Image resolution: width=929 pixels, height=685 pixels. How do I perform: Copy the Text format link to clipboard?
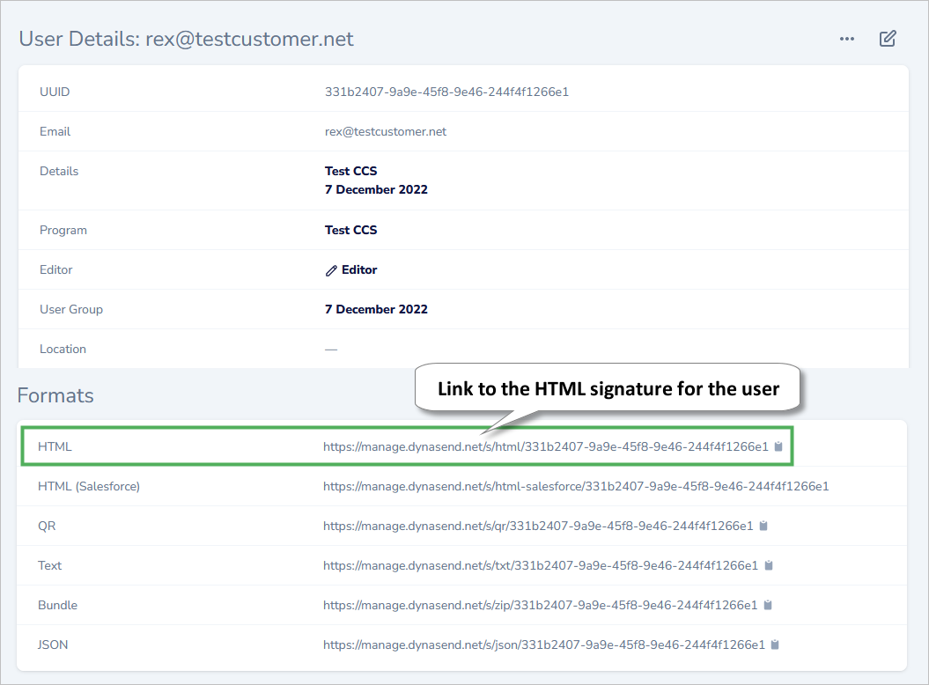point(769,565)
